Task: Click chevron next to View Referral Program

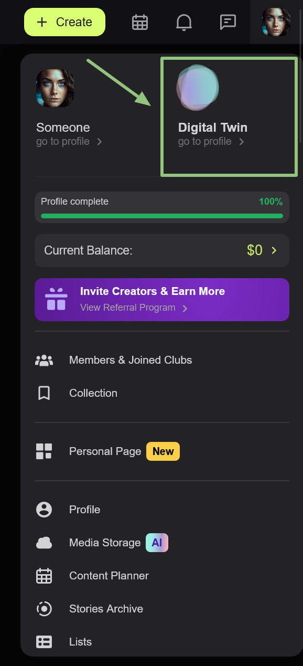Action: click(x=185, y=308)
